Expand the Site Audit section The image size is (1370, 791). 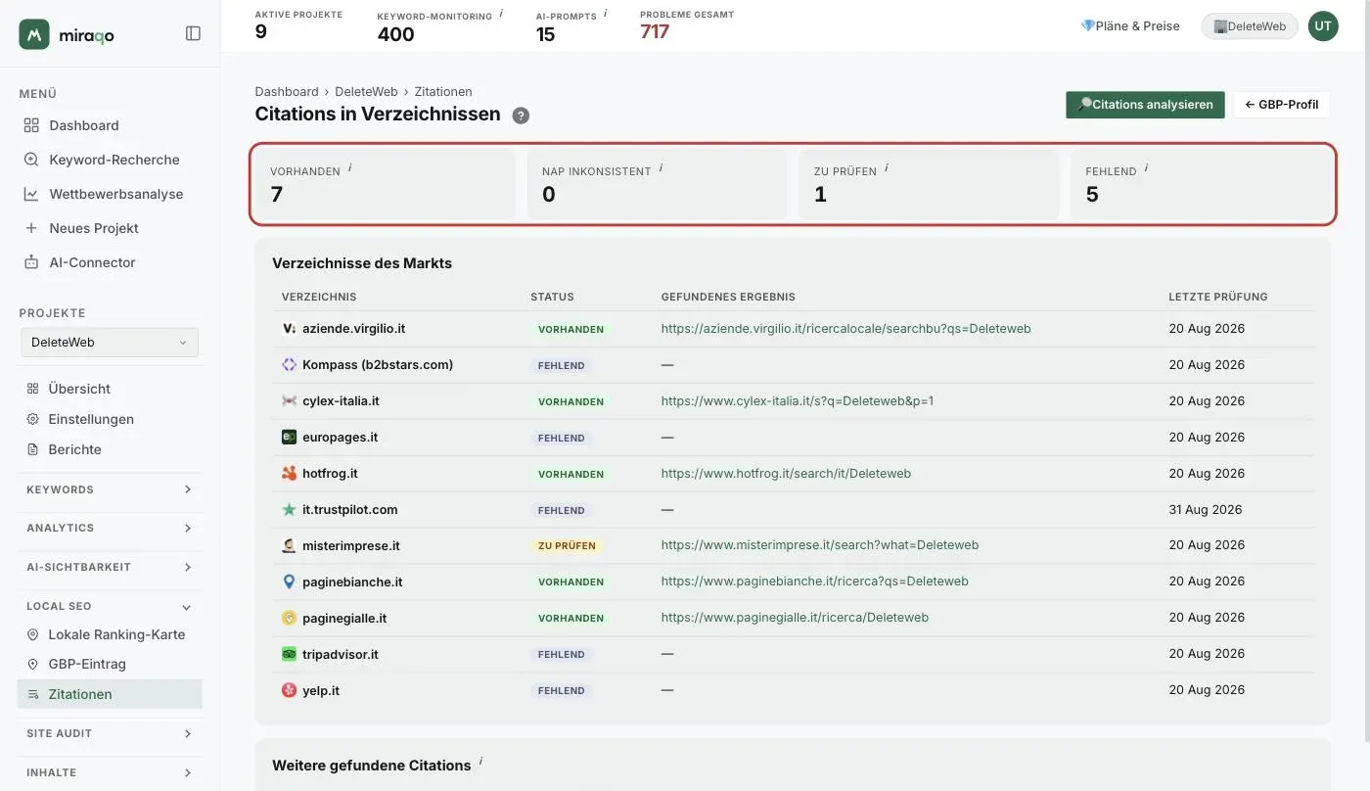pos(110,733)
